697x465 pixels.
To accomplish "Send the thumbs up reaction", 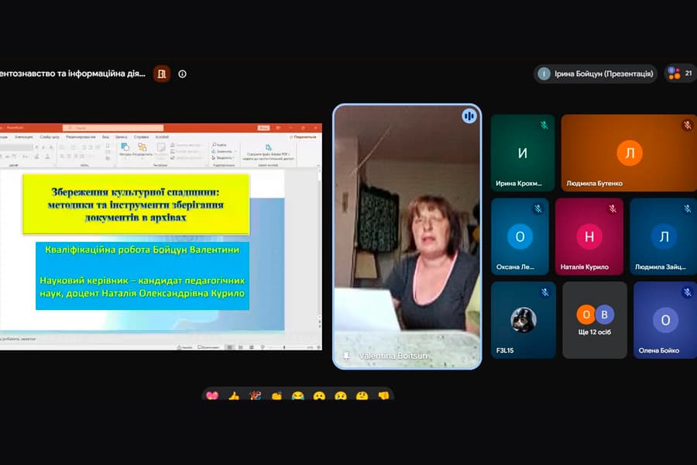I will coord(234,395).
